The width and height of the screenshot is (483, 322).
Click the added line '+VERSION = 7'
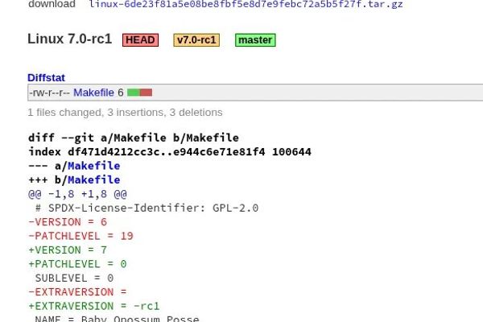(68, 250)
